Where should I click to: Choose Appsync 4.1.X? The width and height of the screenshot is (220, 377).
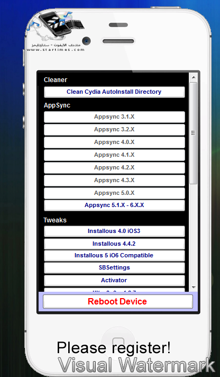tap(114, 155)
